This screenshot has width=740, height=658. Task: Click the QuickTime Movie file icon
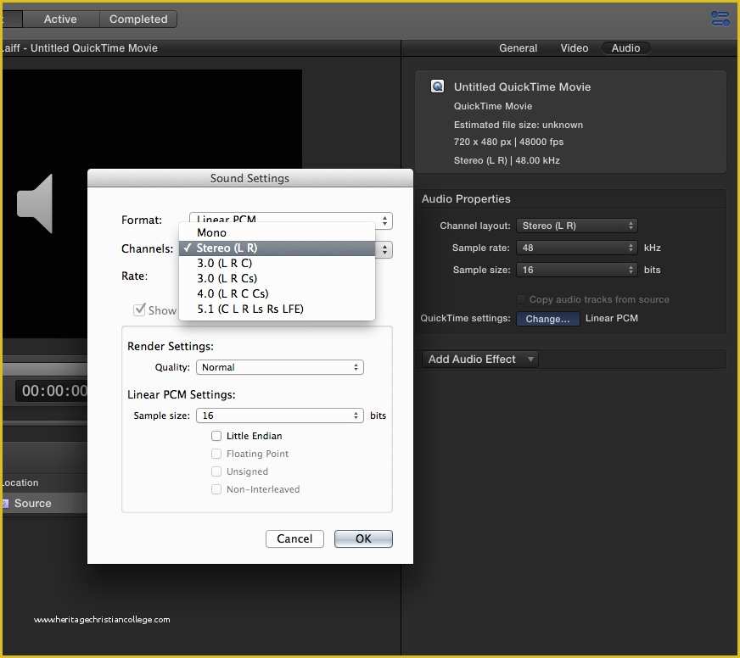click(437, 86)
